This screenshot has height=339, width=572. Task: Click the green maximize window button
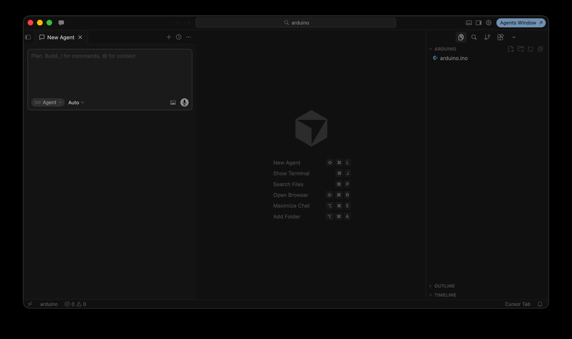pos(49,23)
